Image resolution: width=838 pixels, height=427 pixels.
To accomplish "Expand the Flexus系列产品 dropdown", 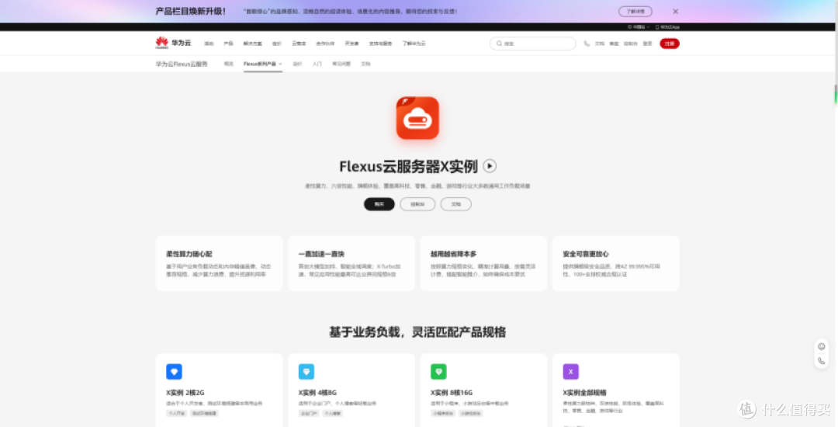I will tap(262, 64).
